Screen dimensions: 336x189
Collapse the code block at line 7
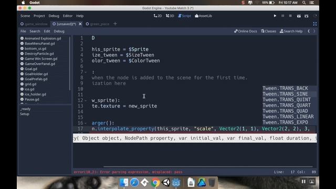point(86,72)
